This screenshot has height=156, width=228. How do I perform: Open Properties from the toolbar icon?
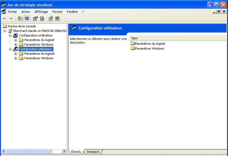35,19
